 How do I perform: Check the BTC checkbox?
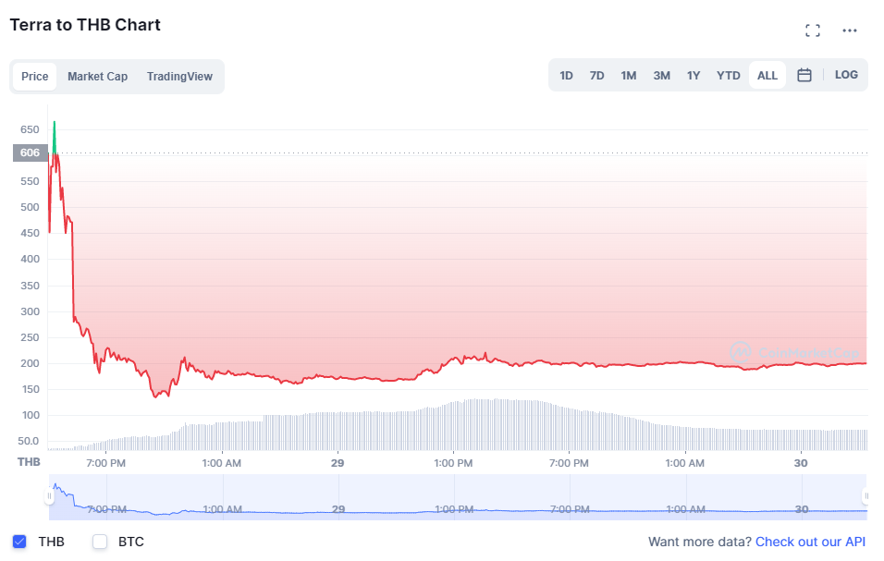[100, 542]
